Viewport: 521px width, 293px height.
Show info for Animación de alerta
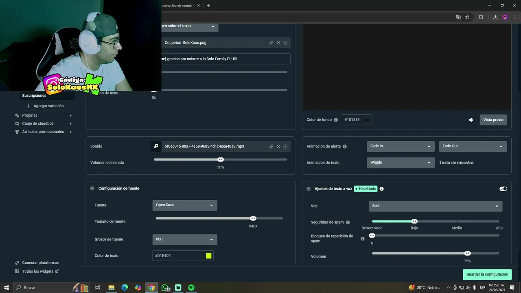point(345,146)
